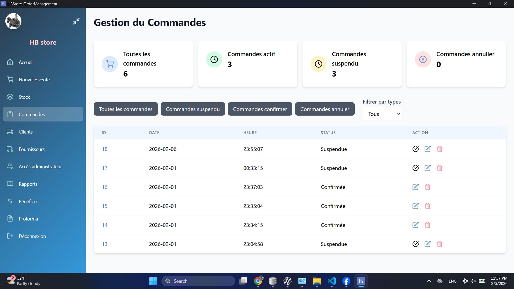Click the Stock icon in the sidebar
The height and width of the screenshot is (289, 514).
[x=10, y=97]
